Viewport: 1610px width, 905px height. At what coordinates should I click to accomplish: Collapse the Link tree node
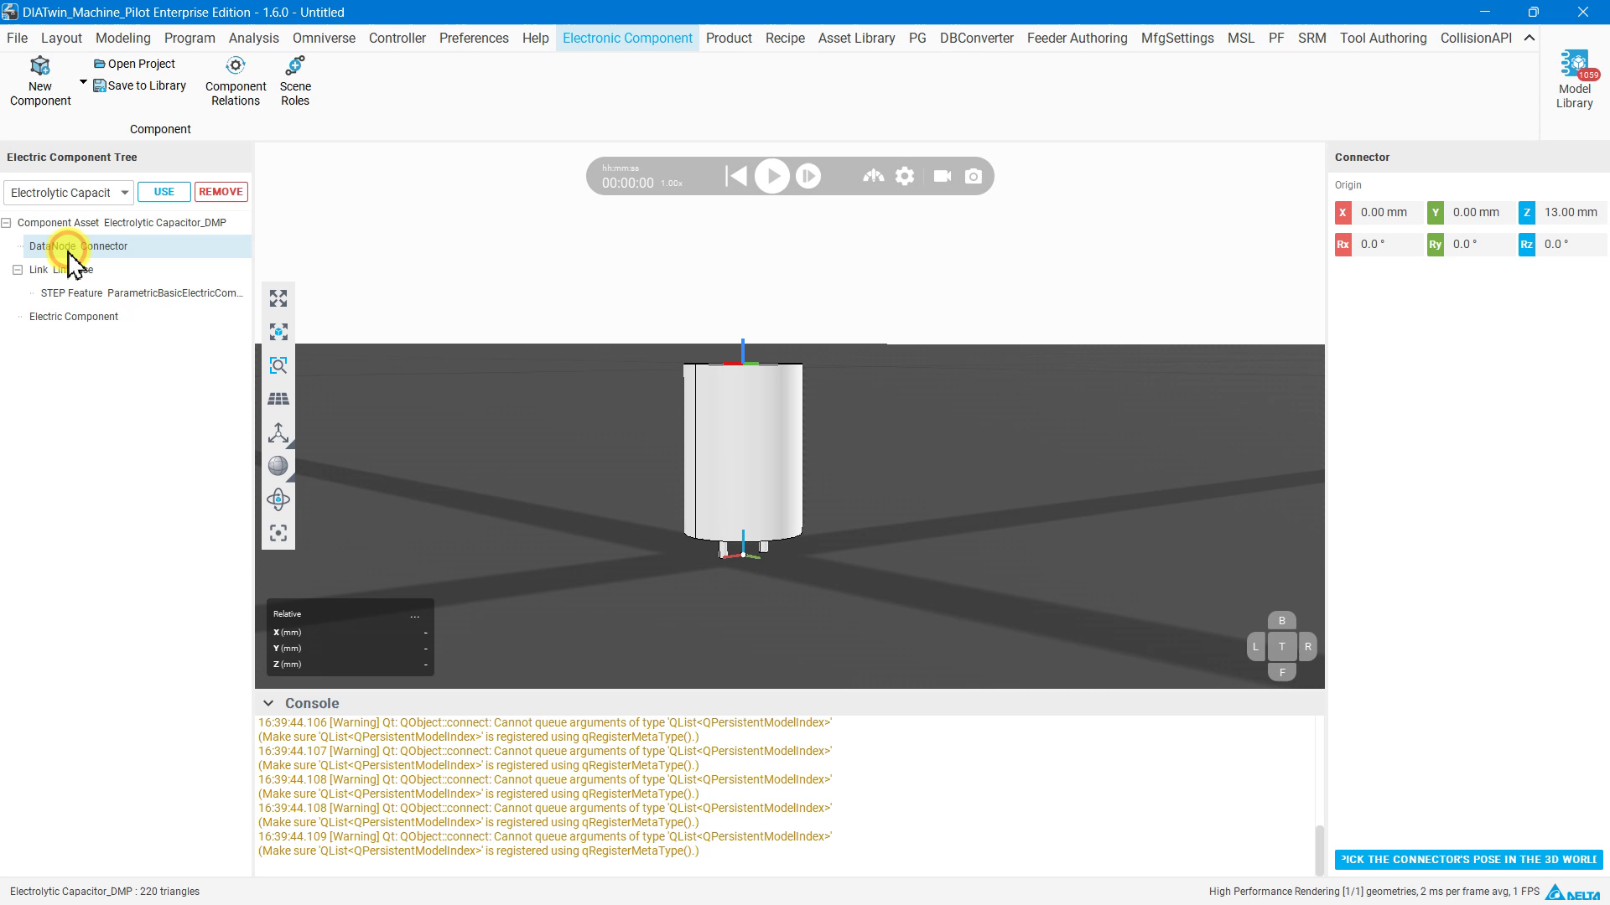tap(18, 270)
